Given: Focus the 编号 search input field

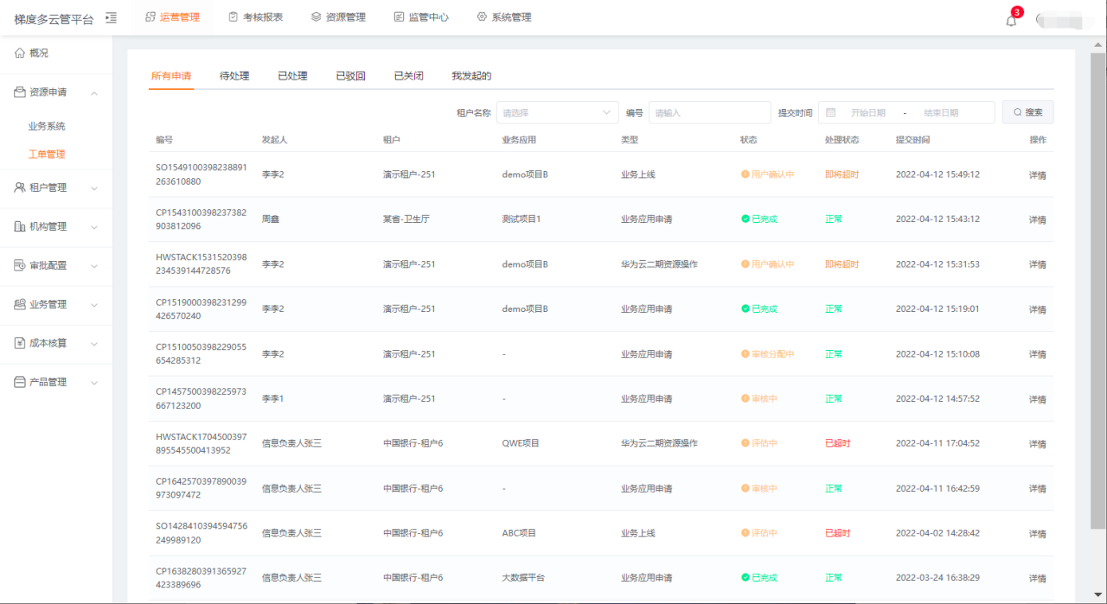Looking at the screenshot, I should point(710,112).
